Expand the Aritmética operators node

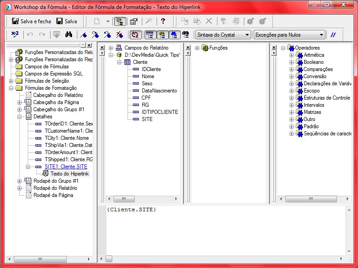(291, 55)
